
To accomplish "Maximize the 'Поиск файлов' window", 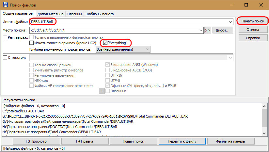I will click(x=246, y=5).
